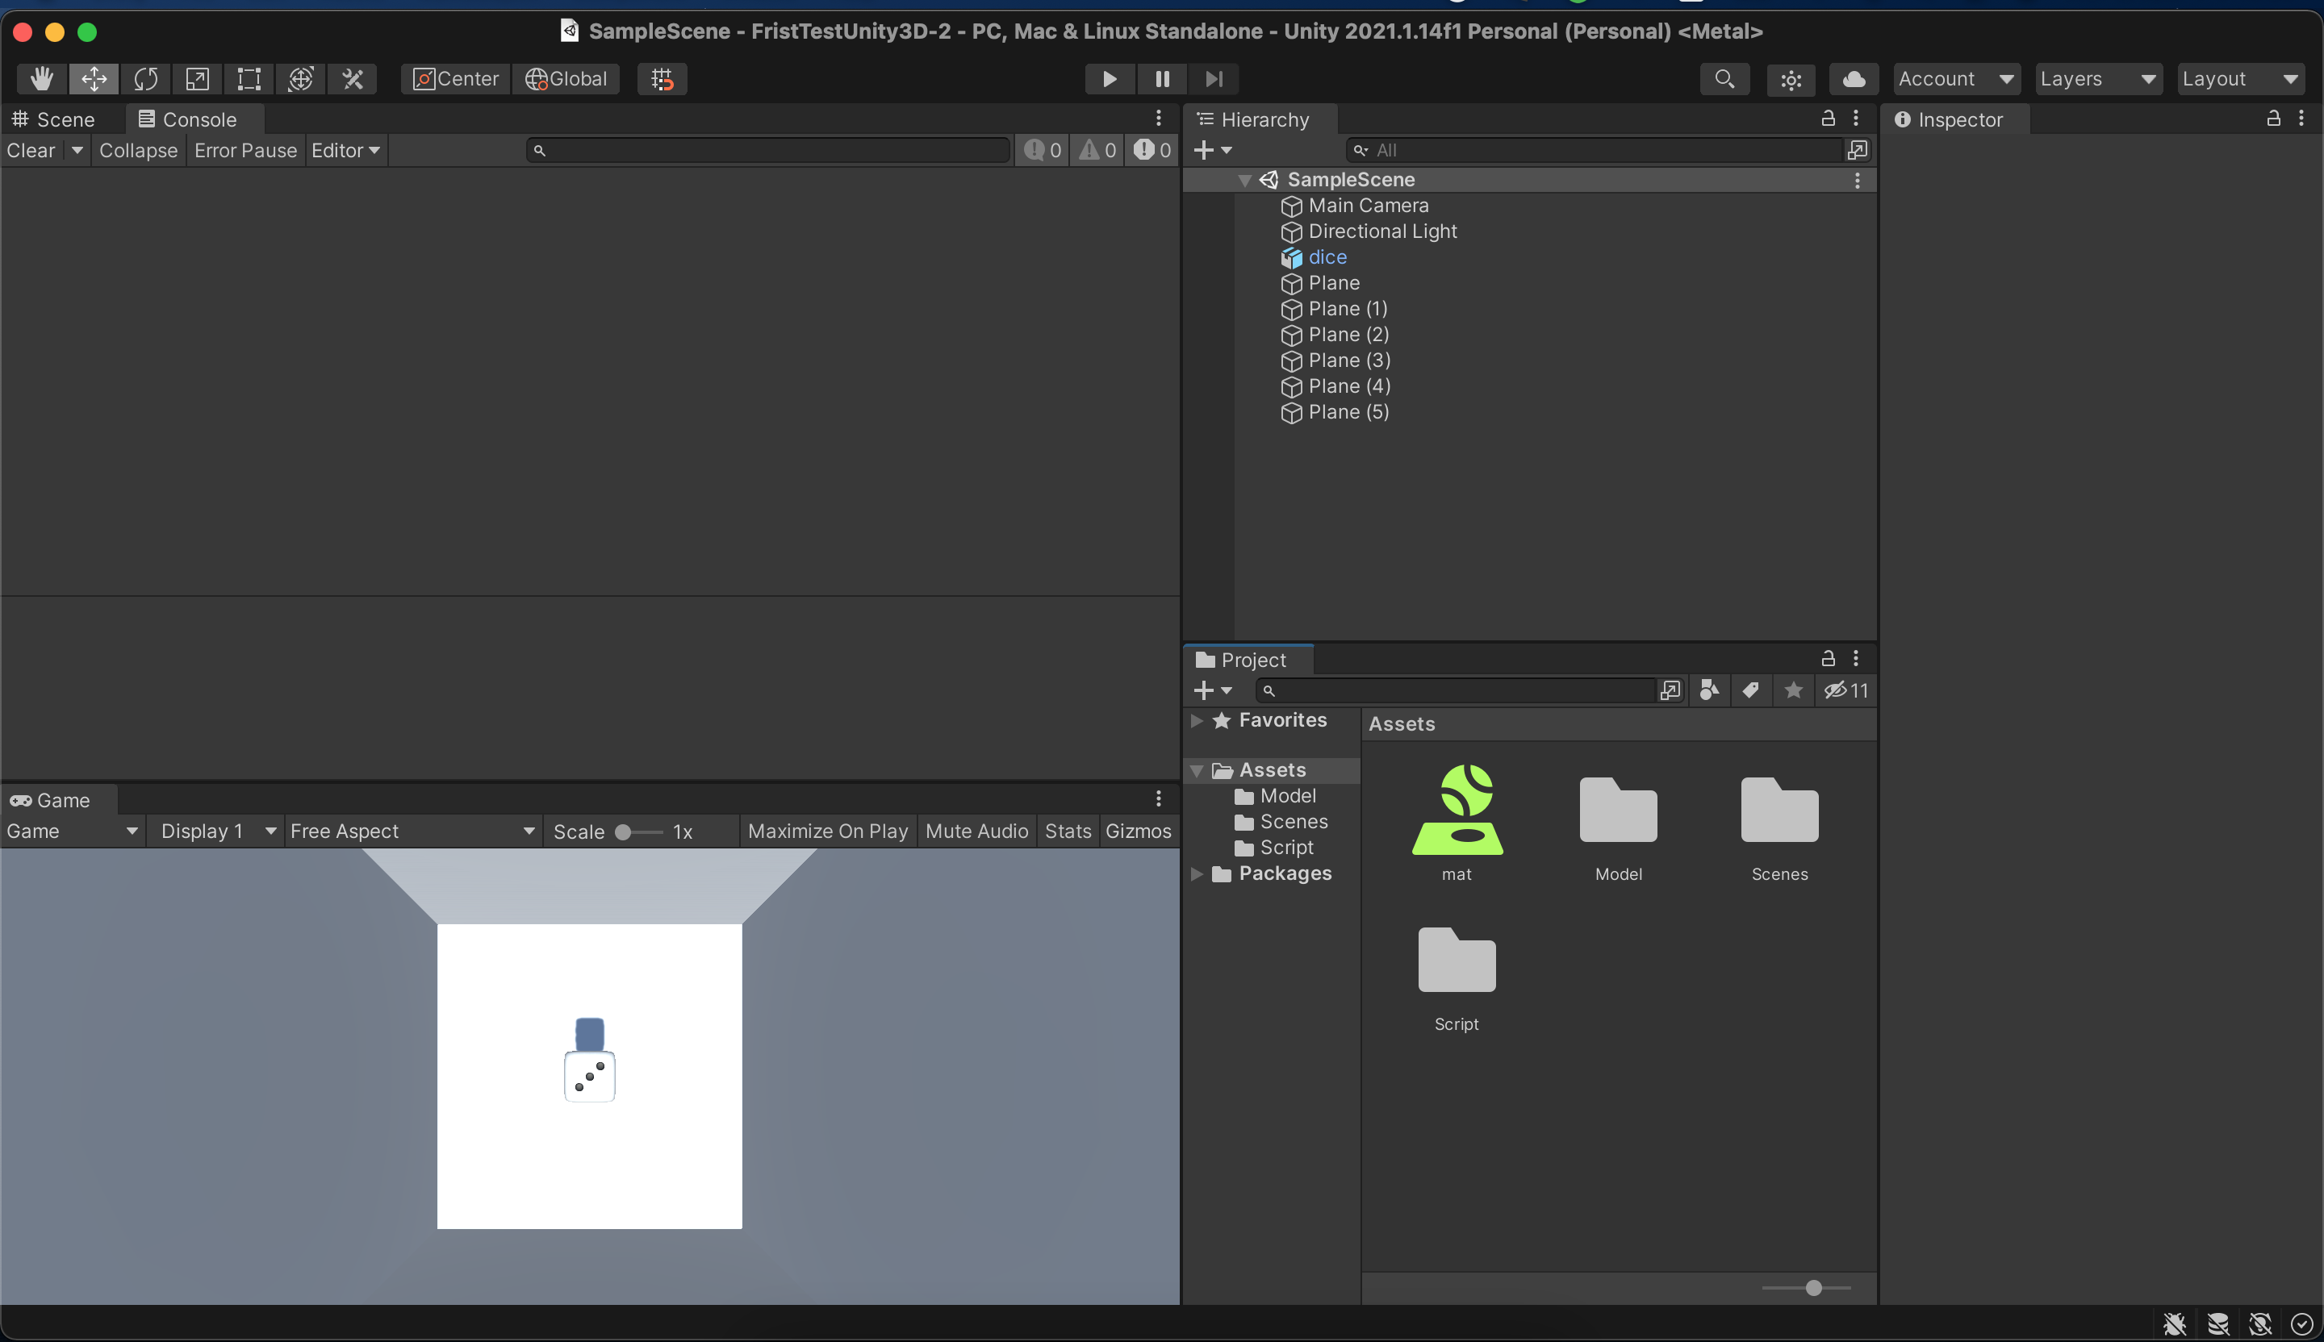This screenshot has height=1342, width=2324.
Task: Click the Maximize On Play button
Action: pyautogui.click(x=827, y=831)
